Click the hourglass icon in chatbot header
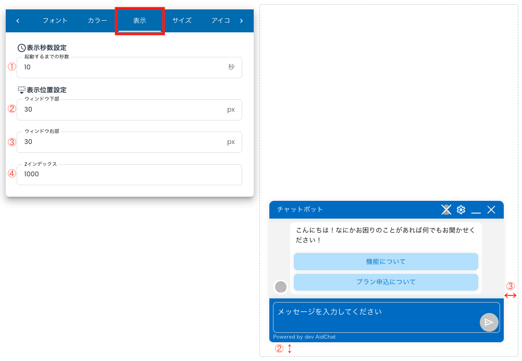Image resolution: width=522 pixels, height=361 pixels. tap(446, 210)
